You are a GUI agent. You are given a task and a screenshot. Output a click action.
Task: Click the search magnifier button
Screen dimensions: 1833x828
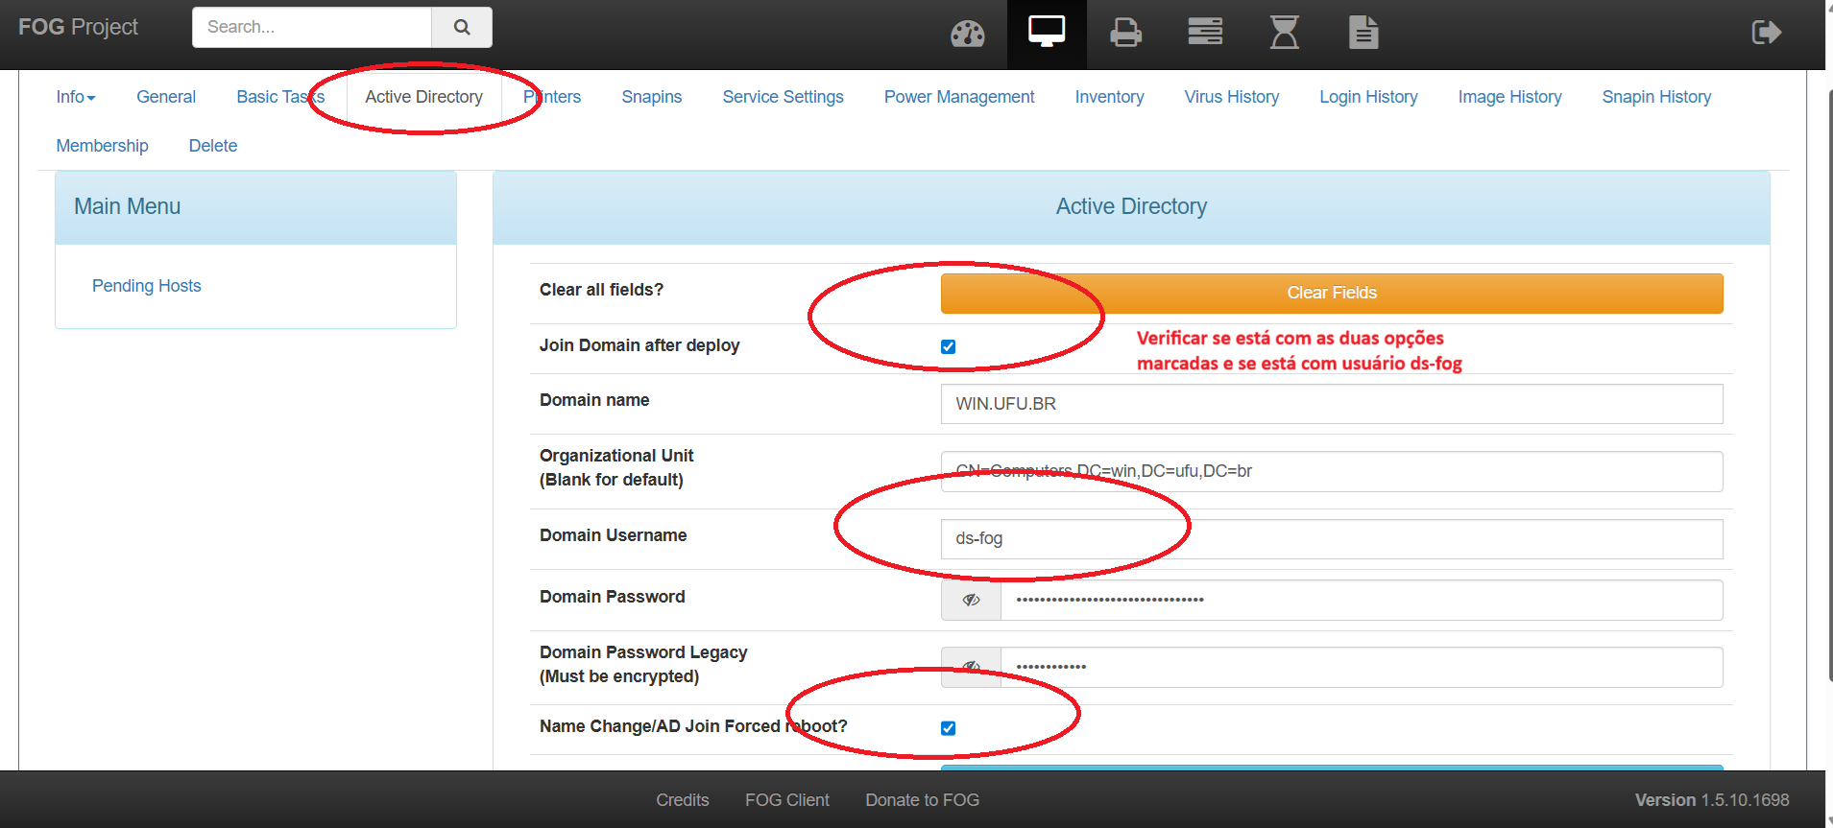[x=462, y=27]
